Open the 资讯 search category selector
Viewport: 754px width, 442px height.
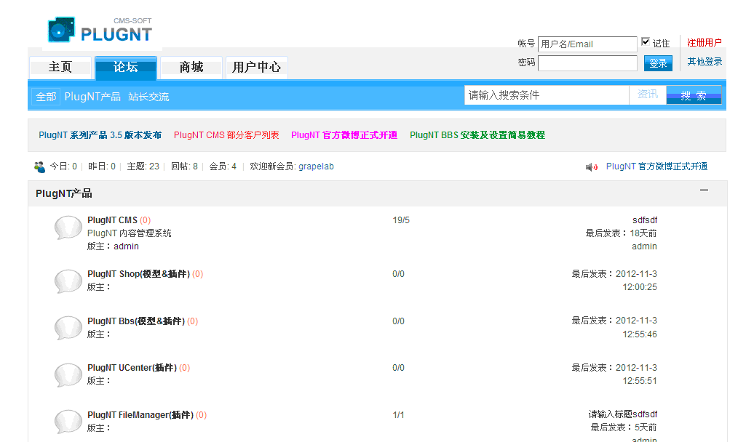pos(647,95)
